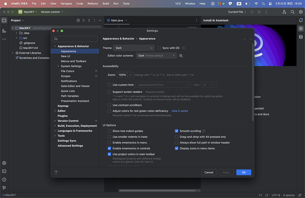Click the Run button in toolbar
305x198 pixels.
[x=252, y=12]
